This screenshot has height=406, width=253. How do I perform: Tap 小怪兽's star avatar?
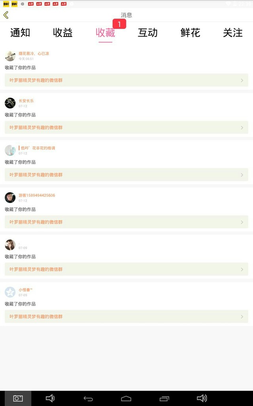pos(10,292)
